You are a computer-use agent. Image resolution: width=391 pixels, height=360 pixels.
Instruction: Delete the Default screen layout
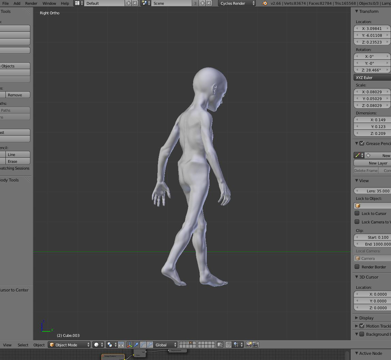[x=135, y=3]
